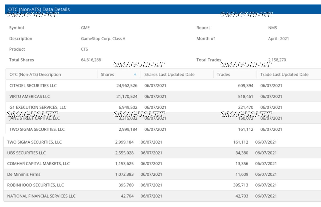Select VIRTU AMERICAS LLC row name
321x207 pixels.
coord(30,97)
